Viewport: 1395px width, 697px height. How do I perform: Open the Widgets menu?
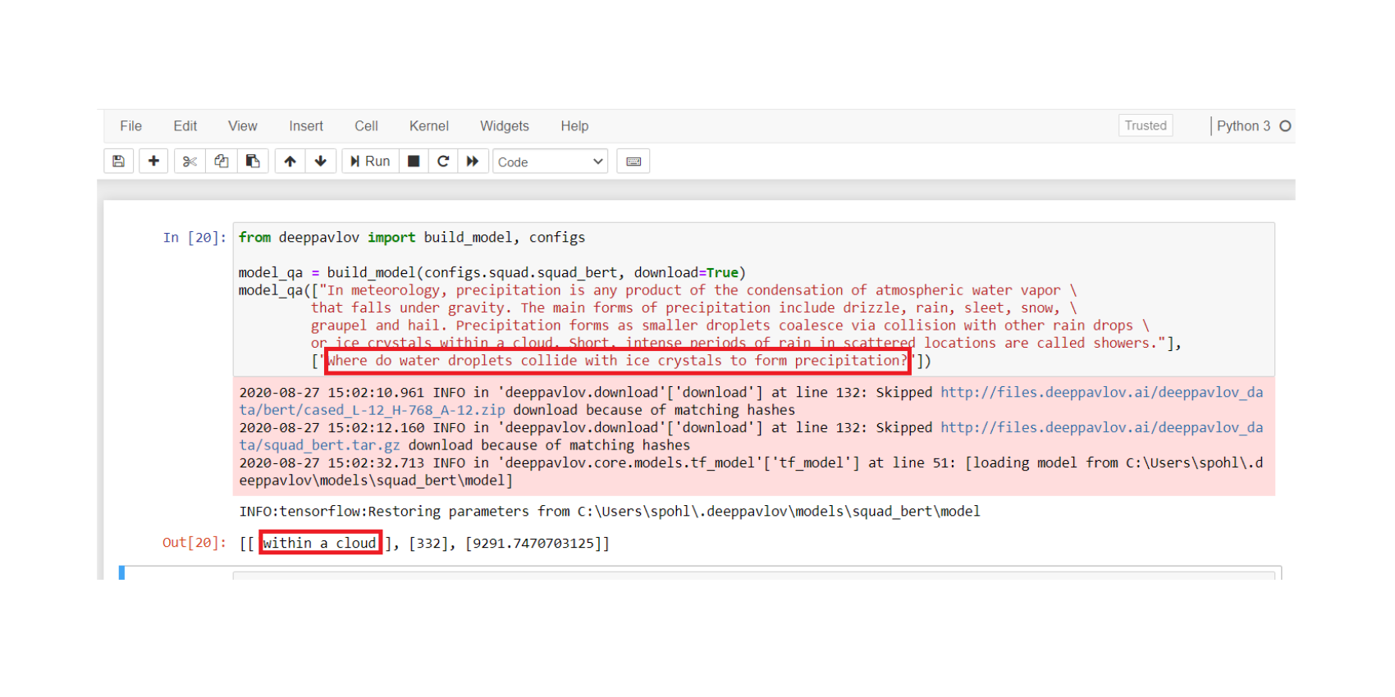505,126
